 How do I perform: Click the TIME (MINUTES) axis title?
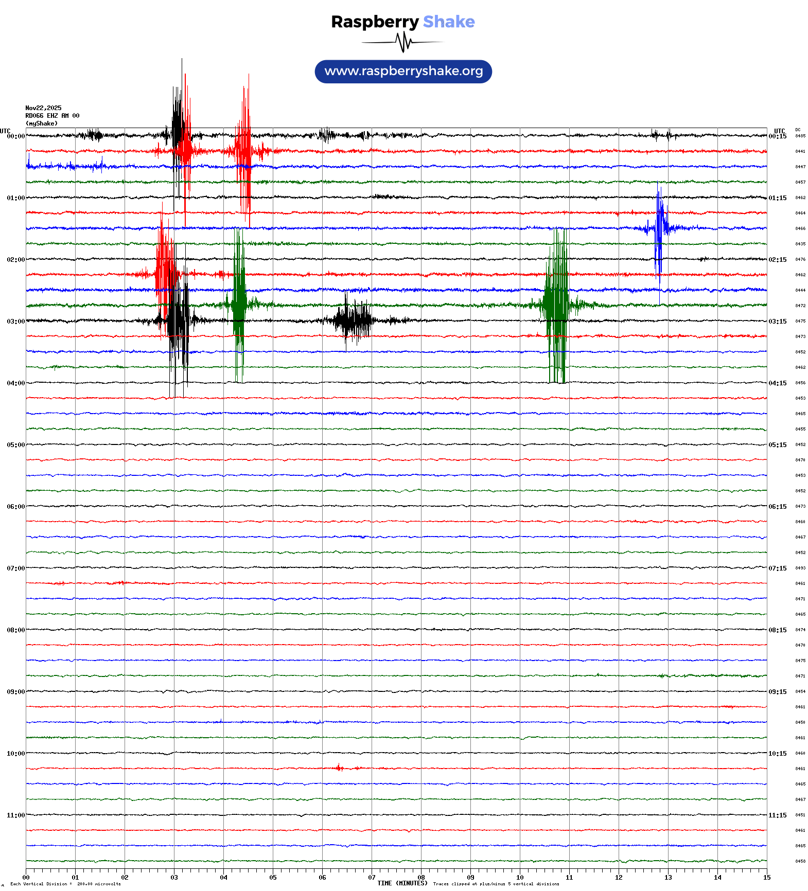coord(402,883)
